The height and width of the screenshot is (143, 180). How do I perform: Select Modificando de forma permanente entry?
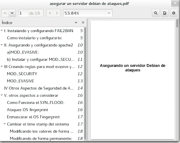(x=41, y=138)
